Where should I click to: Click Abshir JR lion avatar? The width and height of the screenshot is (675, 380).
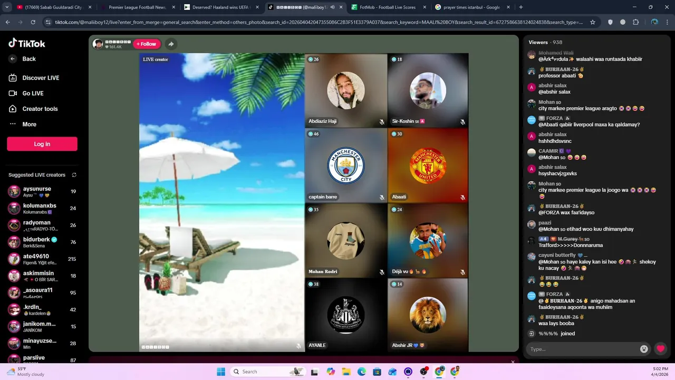[428, 315]
